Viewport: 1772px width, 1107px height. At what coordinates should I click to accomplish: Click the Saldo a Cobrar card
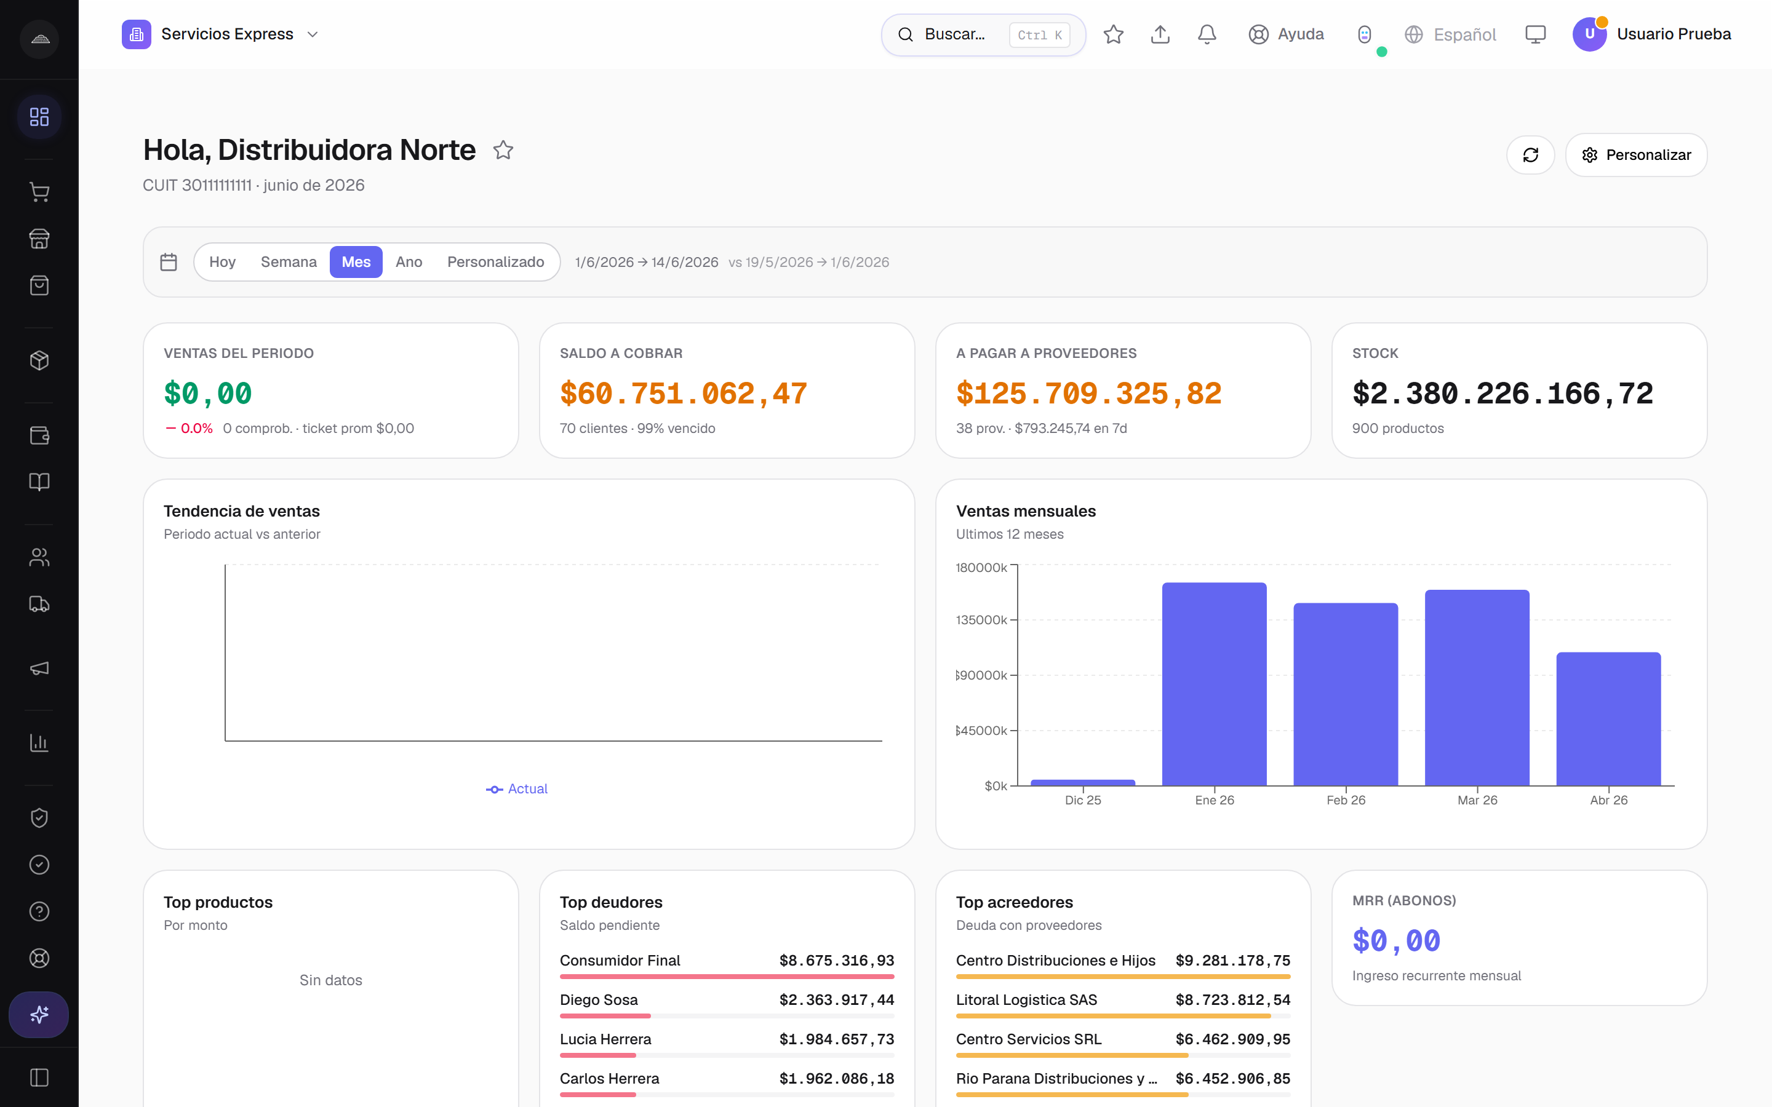click(x=727, y=391)
